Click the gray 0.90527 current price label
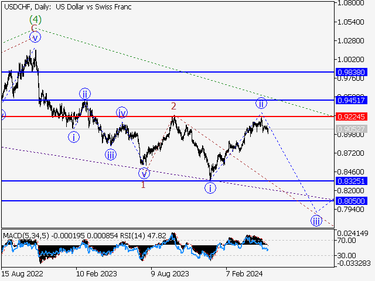The width and height of the screenshot is (375, 281). (352, 129)
